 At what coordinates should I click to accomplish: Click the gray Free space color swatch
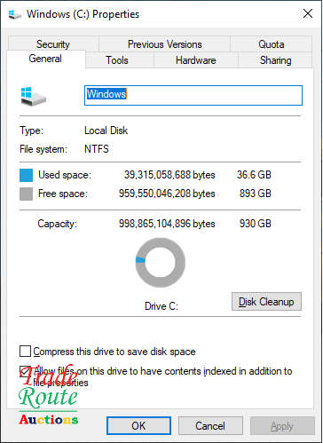pos(26,194)
